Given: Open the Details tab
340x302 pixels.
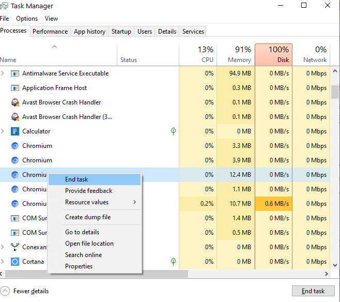Looking at the screenshot, I should 167,32.
